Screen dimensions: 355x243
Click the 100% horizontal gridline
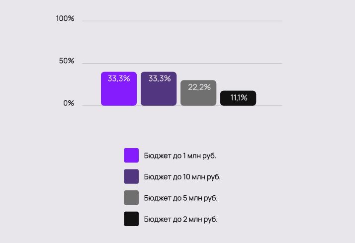click(x=182, y=21)
